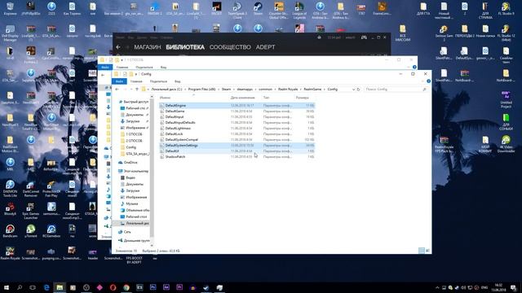The width and height of the screenshot is (522, 293).
Task: Select the DefaultGame file
Action: pos(237,112)
